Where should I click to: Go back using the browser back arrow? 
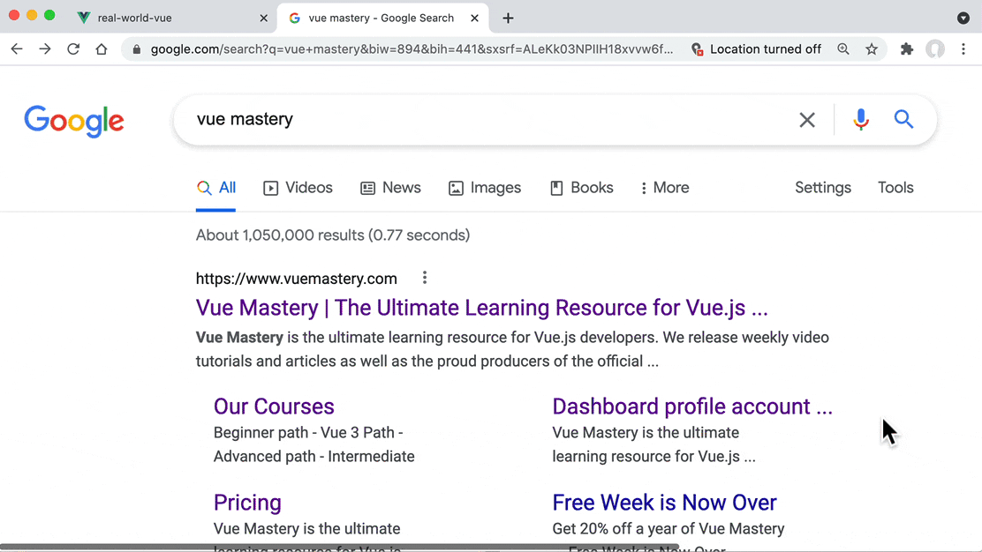tap(17, 48)
